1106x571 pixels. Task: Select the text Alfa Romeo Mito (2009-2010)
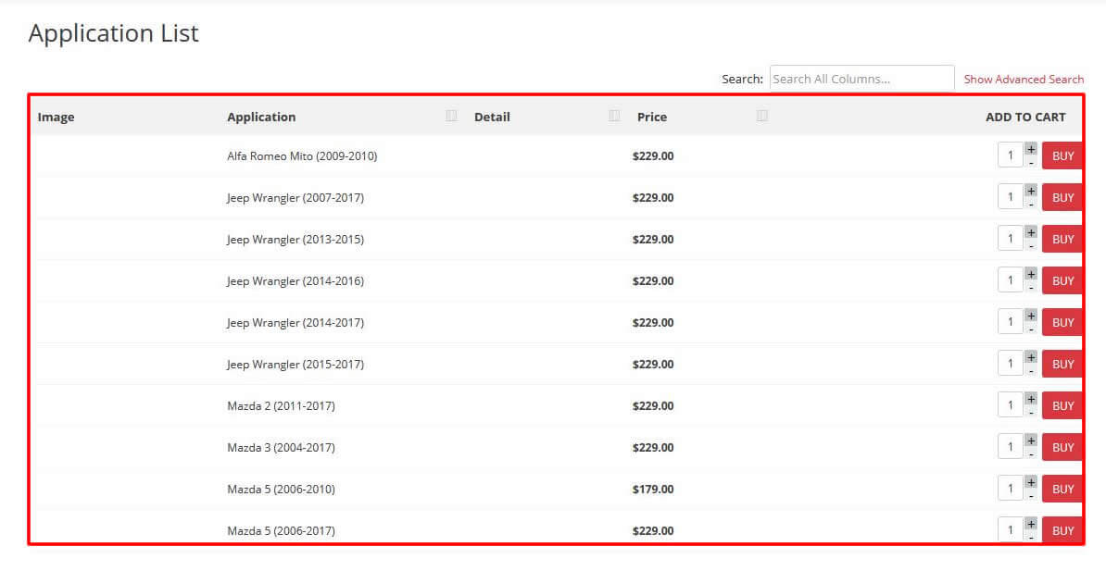(x=302, y=155)
